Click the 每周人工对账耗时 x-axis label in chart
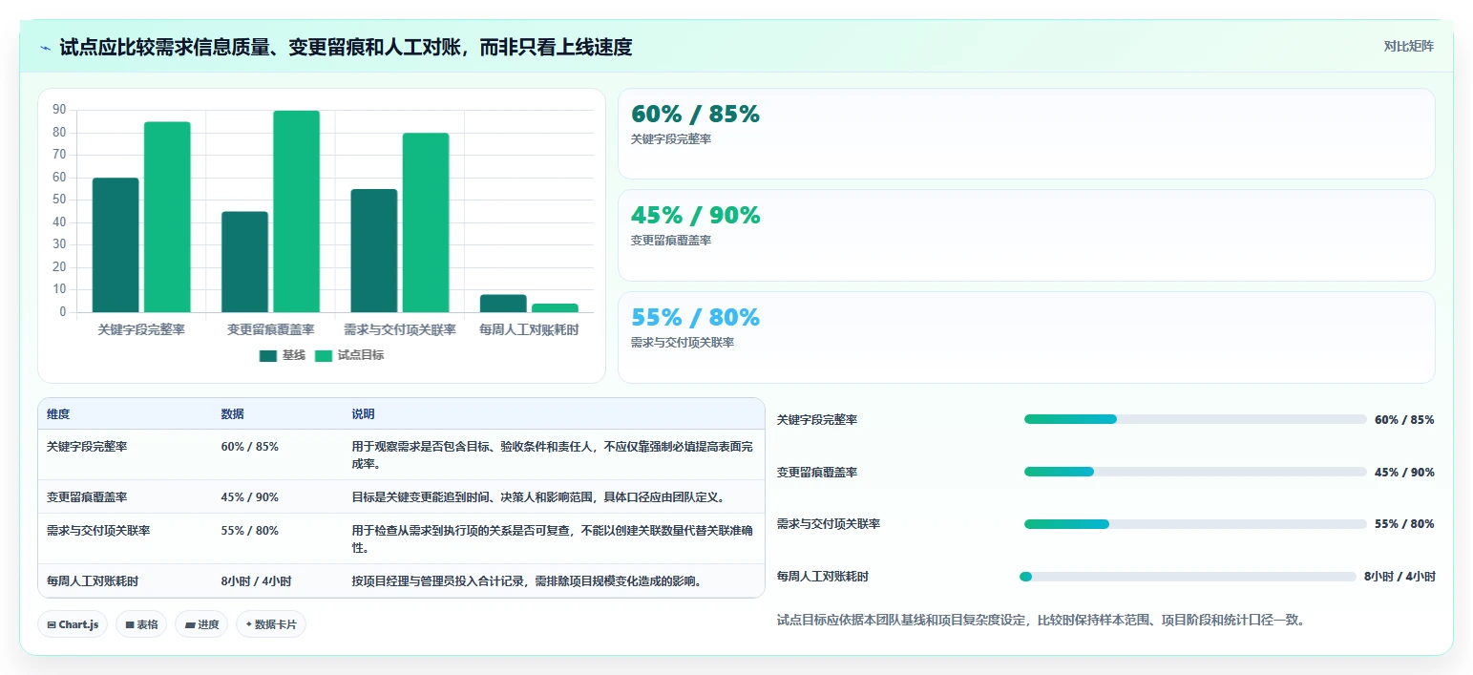This screenshot has height=675, width=1473. point(529,329)
